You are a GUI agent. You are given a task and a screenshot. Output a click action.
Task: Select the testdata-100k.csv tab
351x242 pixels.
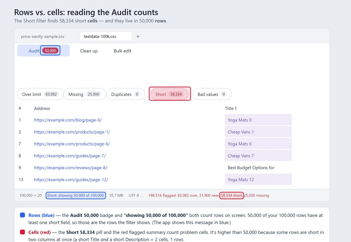106,37
